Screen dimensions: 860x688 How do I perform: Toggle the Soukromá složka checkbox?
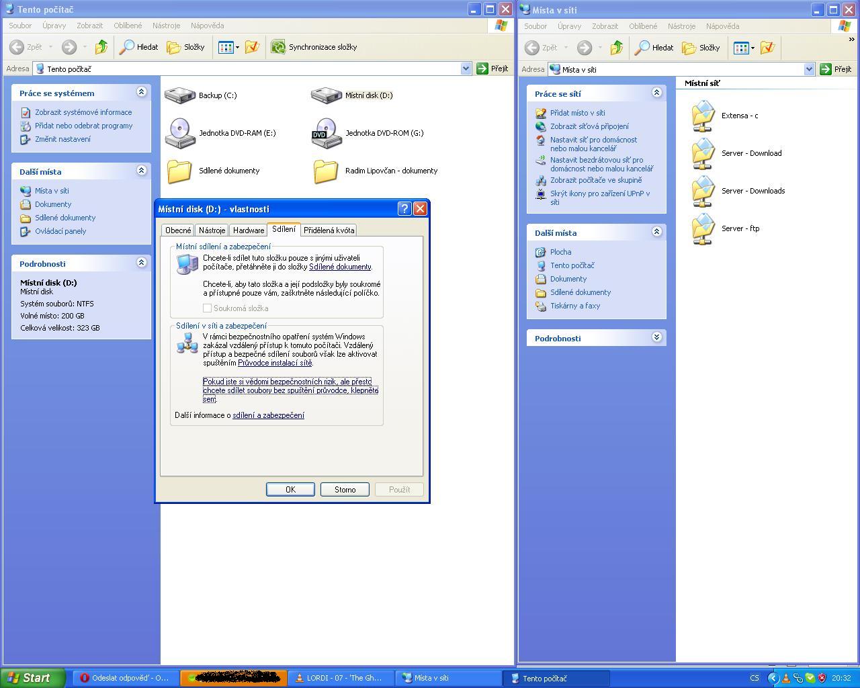click(208, 308)
